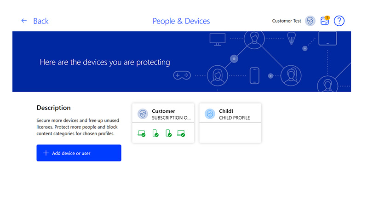Click the truncated SUBSCRIPTION label on Customer card

pyautogui.click(x=171, y=118)
